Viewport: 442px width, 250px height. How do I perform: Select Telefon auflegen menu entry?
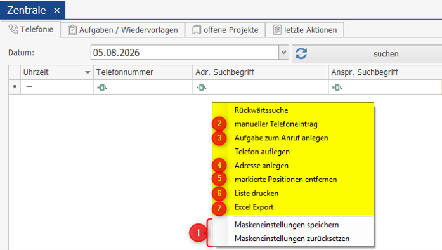[293, 152]
